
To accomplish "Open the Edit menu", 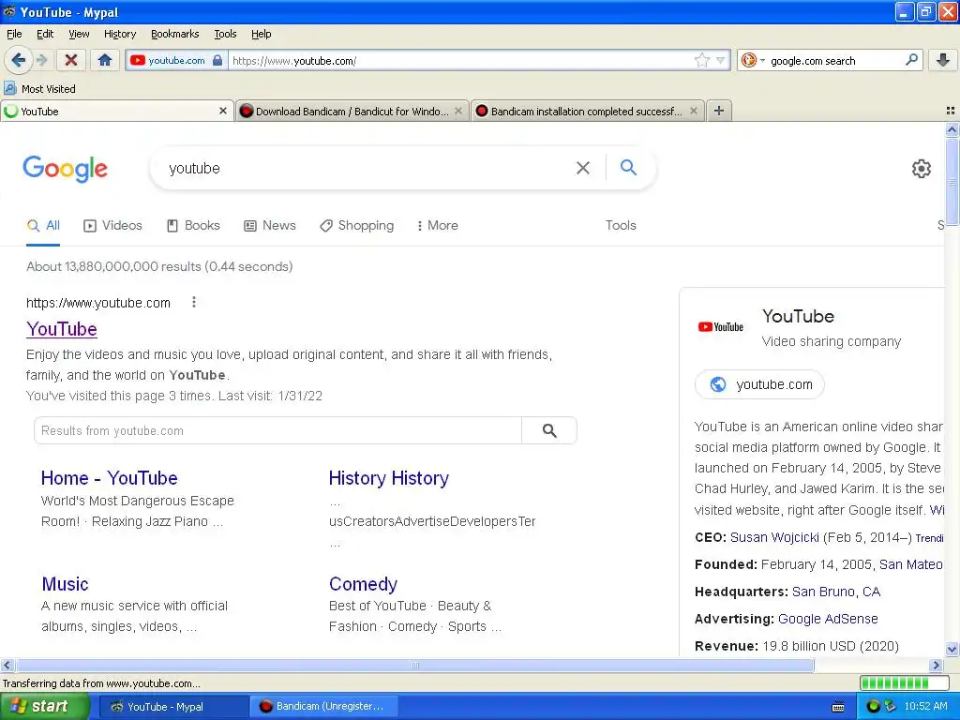I will 45,34.
